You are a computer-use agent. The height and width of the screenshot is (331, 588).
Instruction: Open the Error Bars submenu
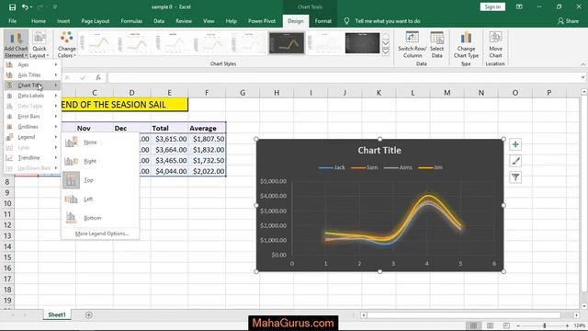point(32,117)
